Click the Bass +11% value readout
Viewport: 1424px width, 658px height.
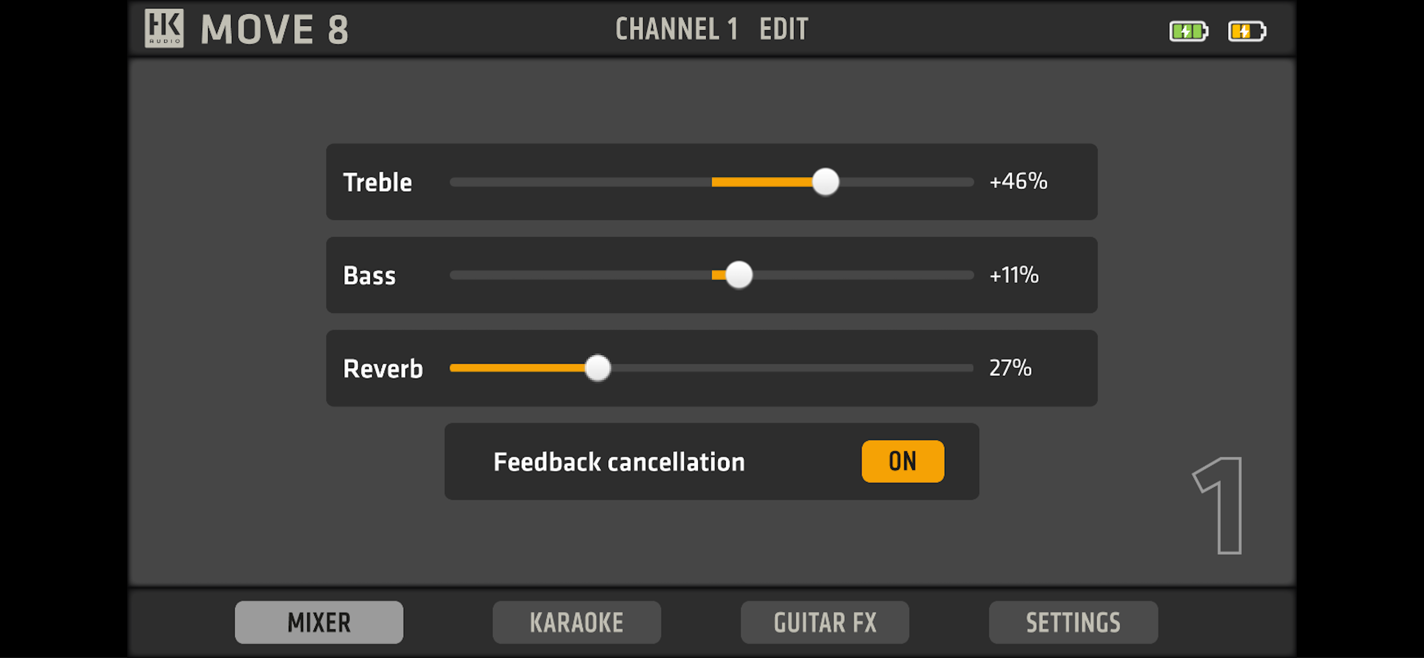(x=1014, y=275)
